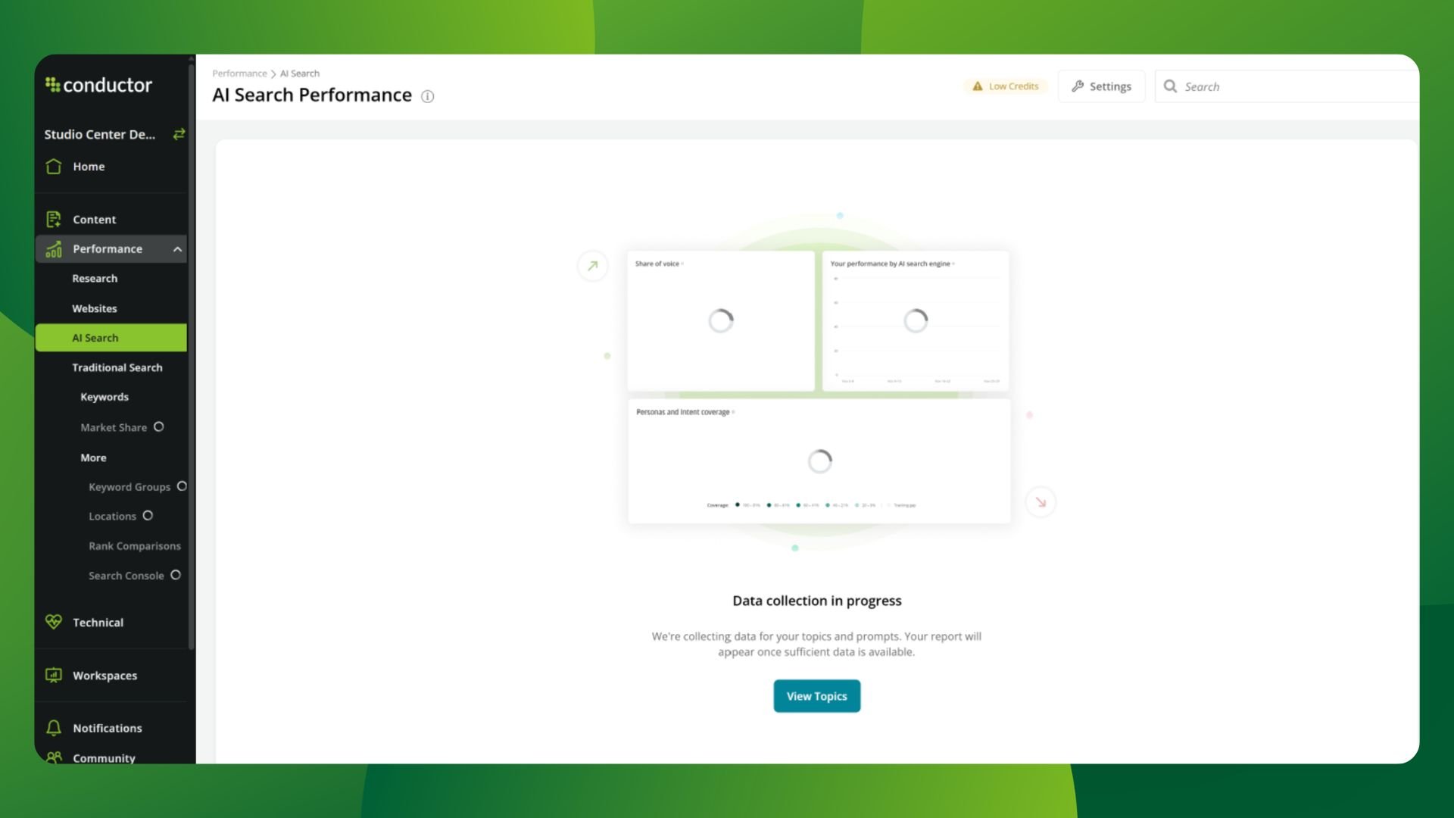This screenshot has width=1454, height=818.
Task: Open Research under Performance
Action: 95,279
